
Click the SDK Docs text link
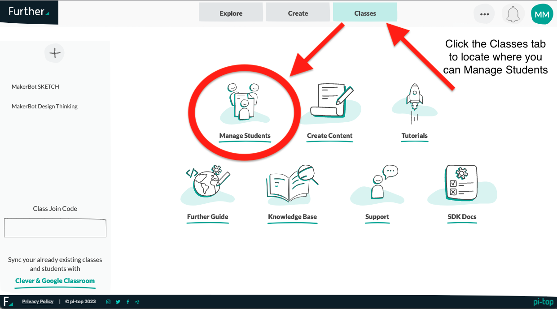click(462, 217)
